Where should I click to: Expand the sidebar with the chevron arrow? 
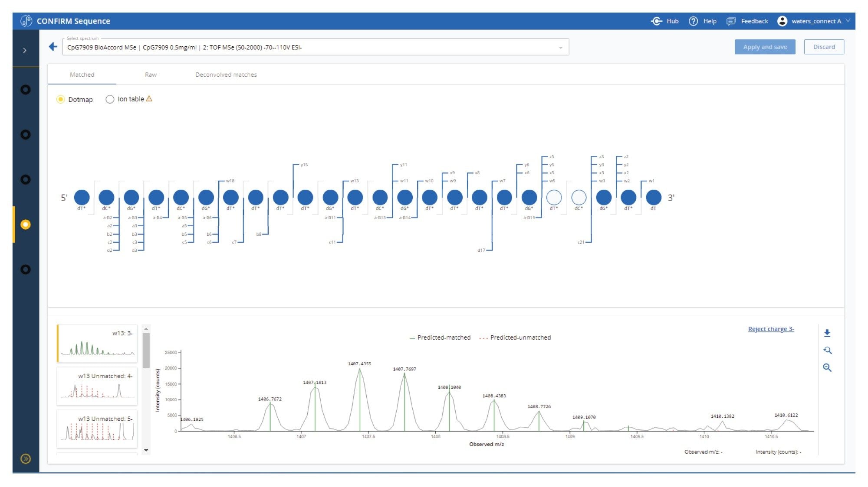(25, 50)
